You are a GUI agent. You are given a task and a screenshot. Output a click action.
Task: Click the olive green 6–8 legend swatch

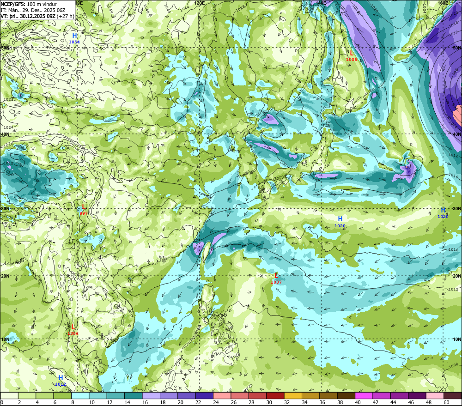tap(62, 395)
